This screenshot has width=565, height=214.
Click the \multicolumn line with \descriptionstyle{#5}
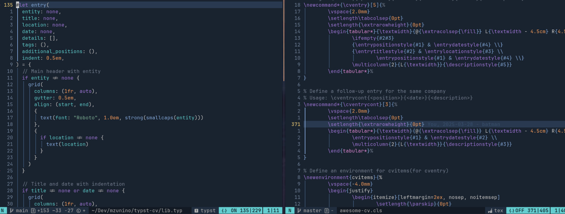coord(432,65)
